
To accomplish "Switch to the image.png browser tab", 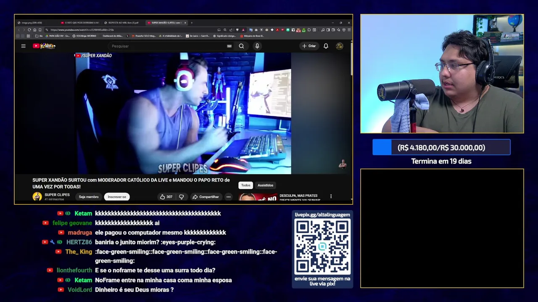I will [34, 23].
